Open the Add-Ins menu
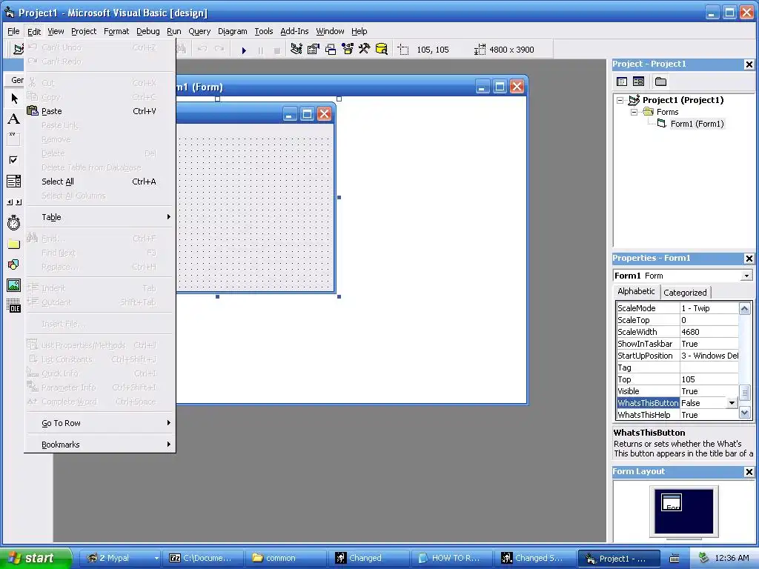This screenshot has width=759, height=569. click(x=294, y=31)
